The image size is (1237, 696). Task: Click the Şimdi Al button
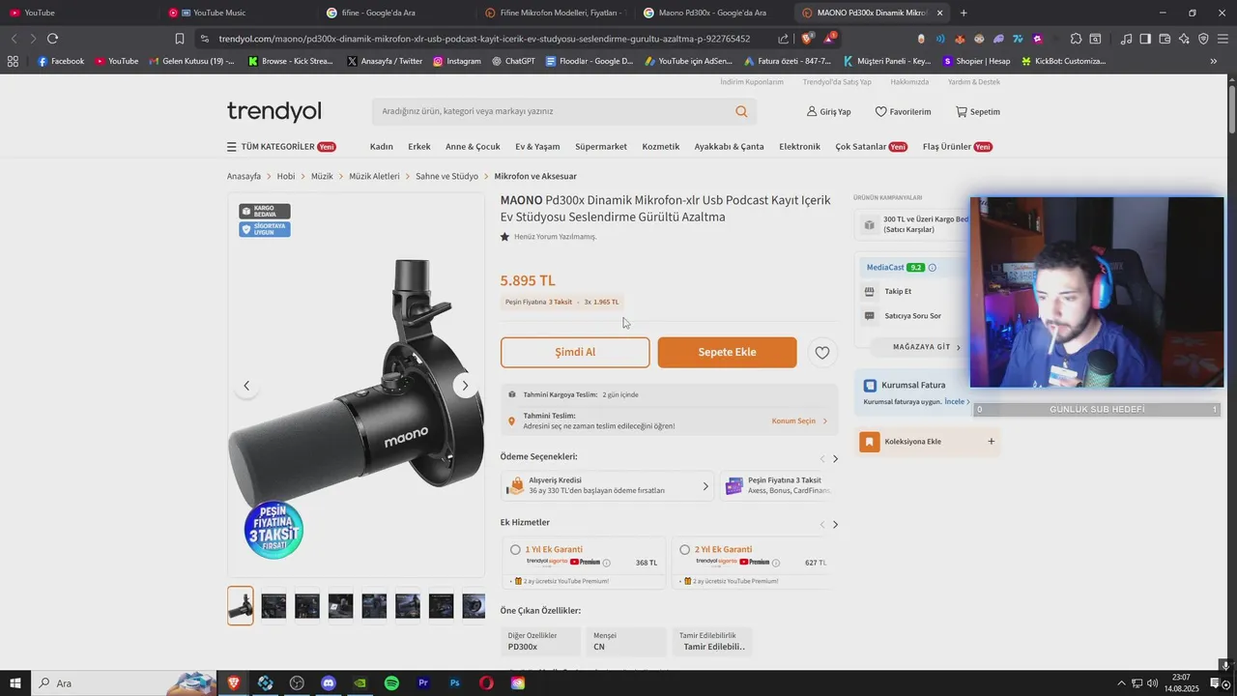575,353
